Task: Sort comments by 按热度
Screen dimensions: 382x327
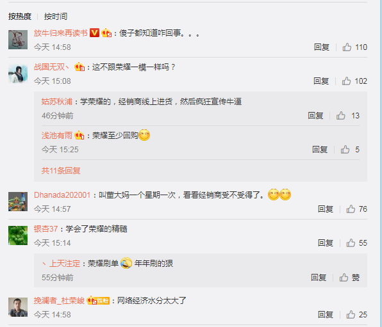Action: [x=20, y=16]
